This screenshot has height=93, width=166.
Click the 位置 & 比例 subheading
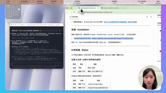point(86,60)
